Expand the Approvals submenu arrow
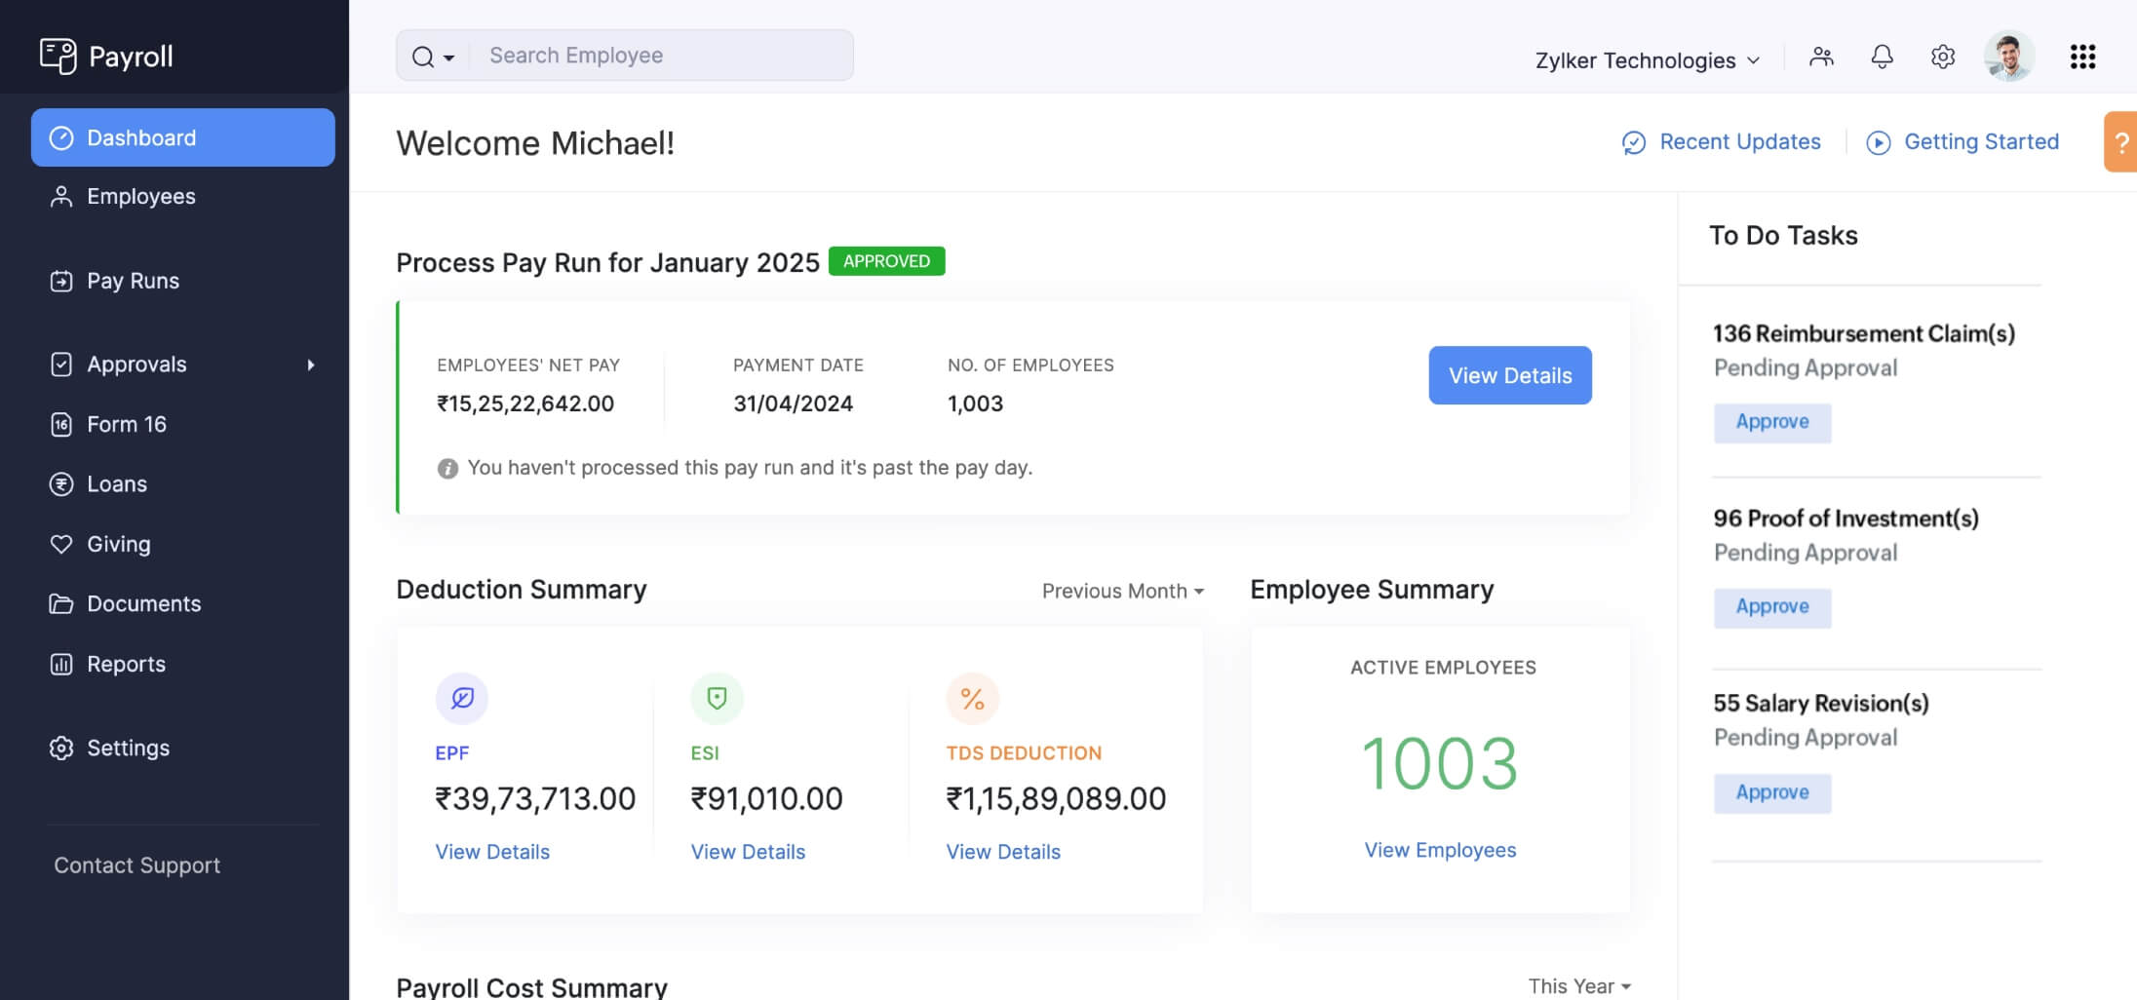The image size is (2137, 1000). pyautogui.click(x=311, y=365)
